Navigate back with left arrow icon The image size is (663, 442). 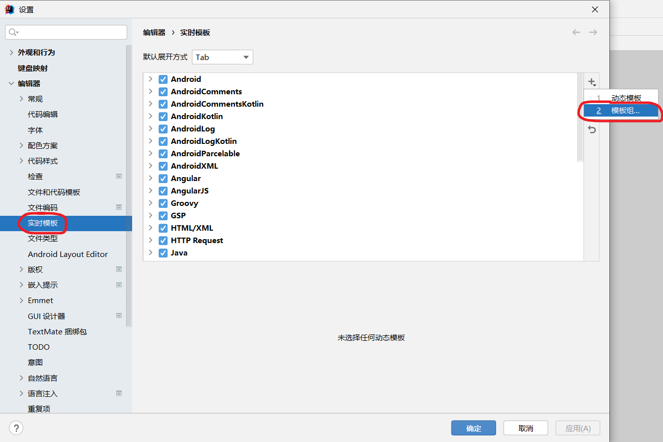point(576,32)
